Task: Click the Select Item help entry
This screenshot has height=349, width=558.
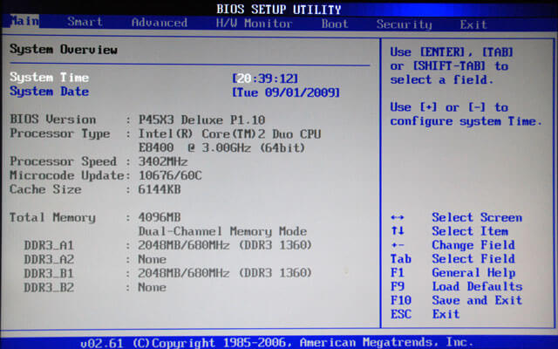Action: point(470,231)
